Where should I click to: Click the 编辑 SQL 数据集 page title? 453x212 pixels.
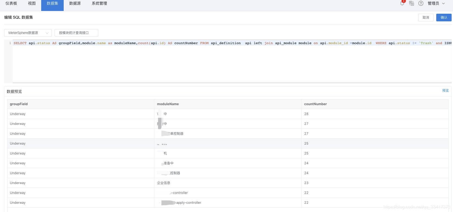pos(19,17)
